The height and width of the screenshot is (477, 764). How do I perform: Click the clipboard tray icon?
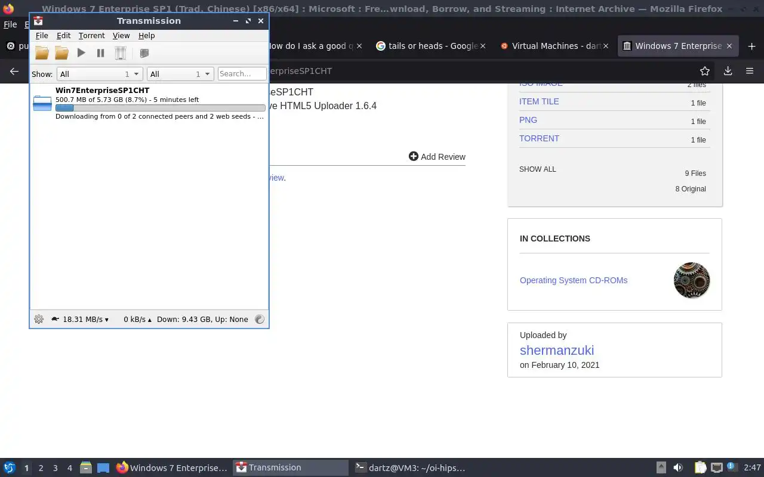coord(700,468)
